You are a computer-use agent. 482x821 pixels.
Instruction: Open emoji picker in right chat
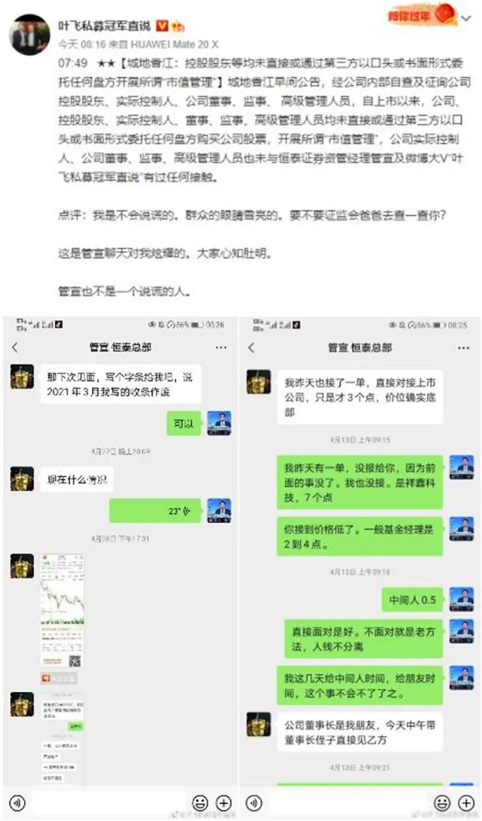coord(443,802)
